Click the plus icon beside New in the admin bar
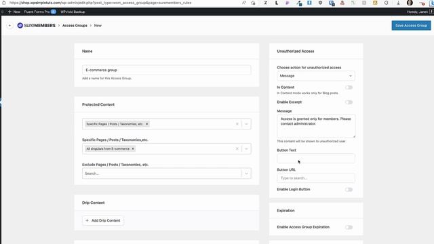434x244 pixels. click(x=9, y=12)
